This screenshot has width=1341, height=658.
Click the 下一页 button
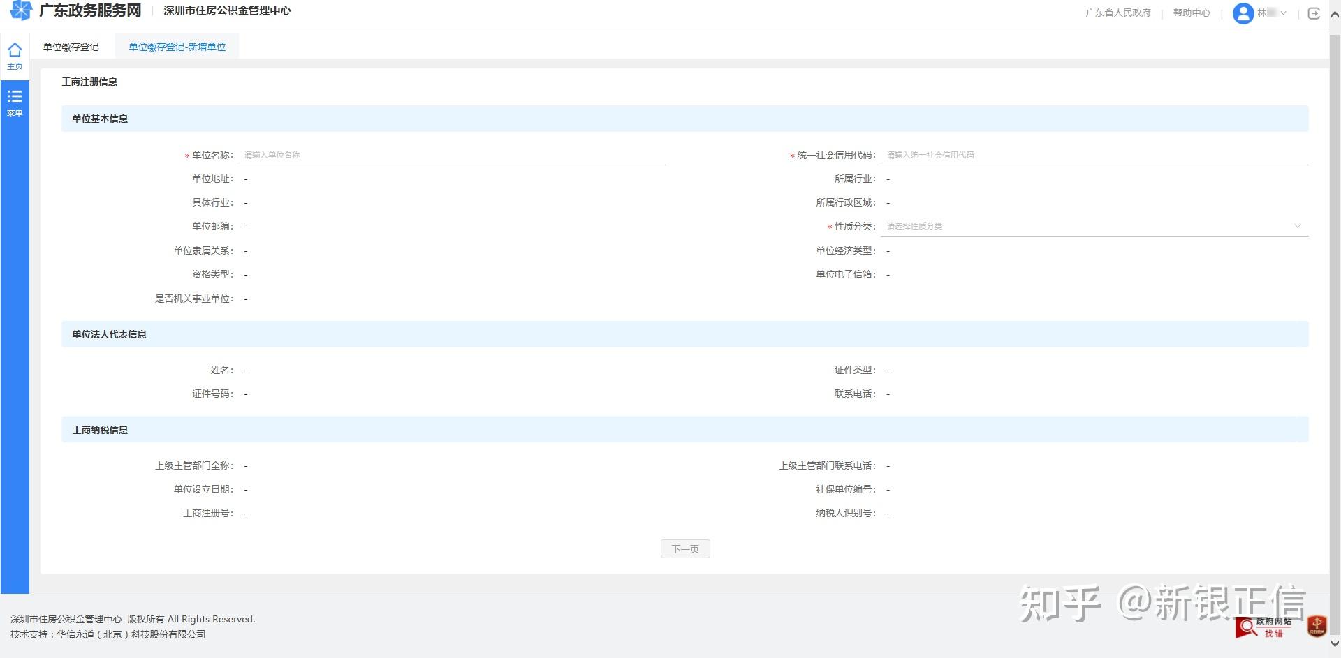pyautogui.click(x=685, y=549)
